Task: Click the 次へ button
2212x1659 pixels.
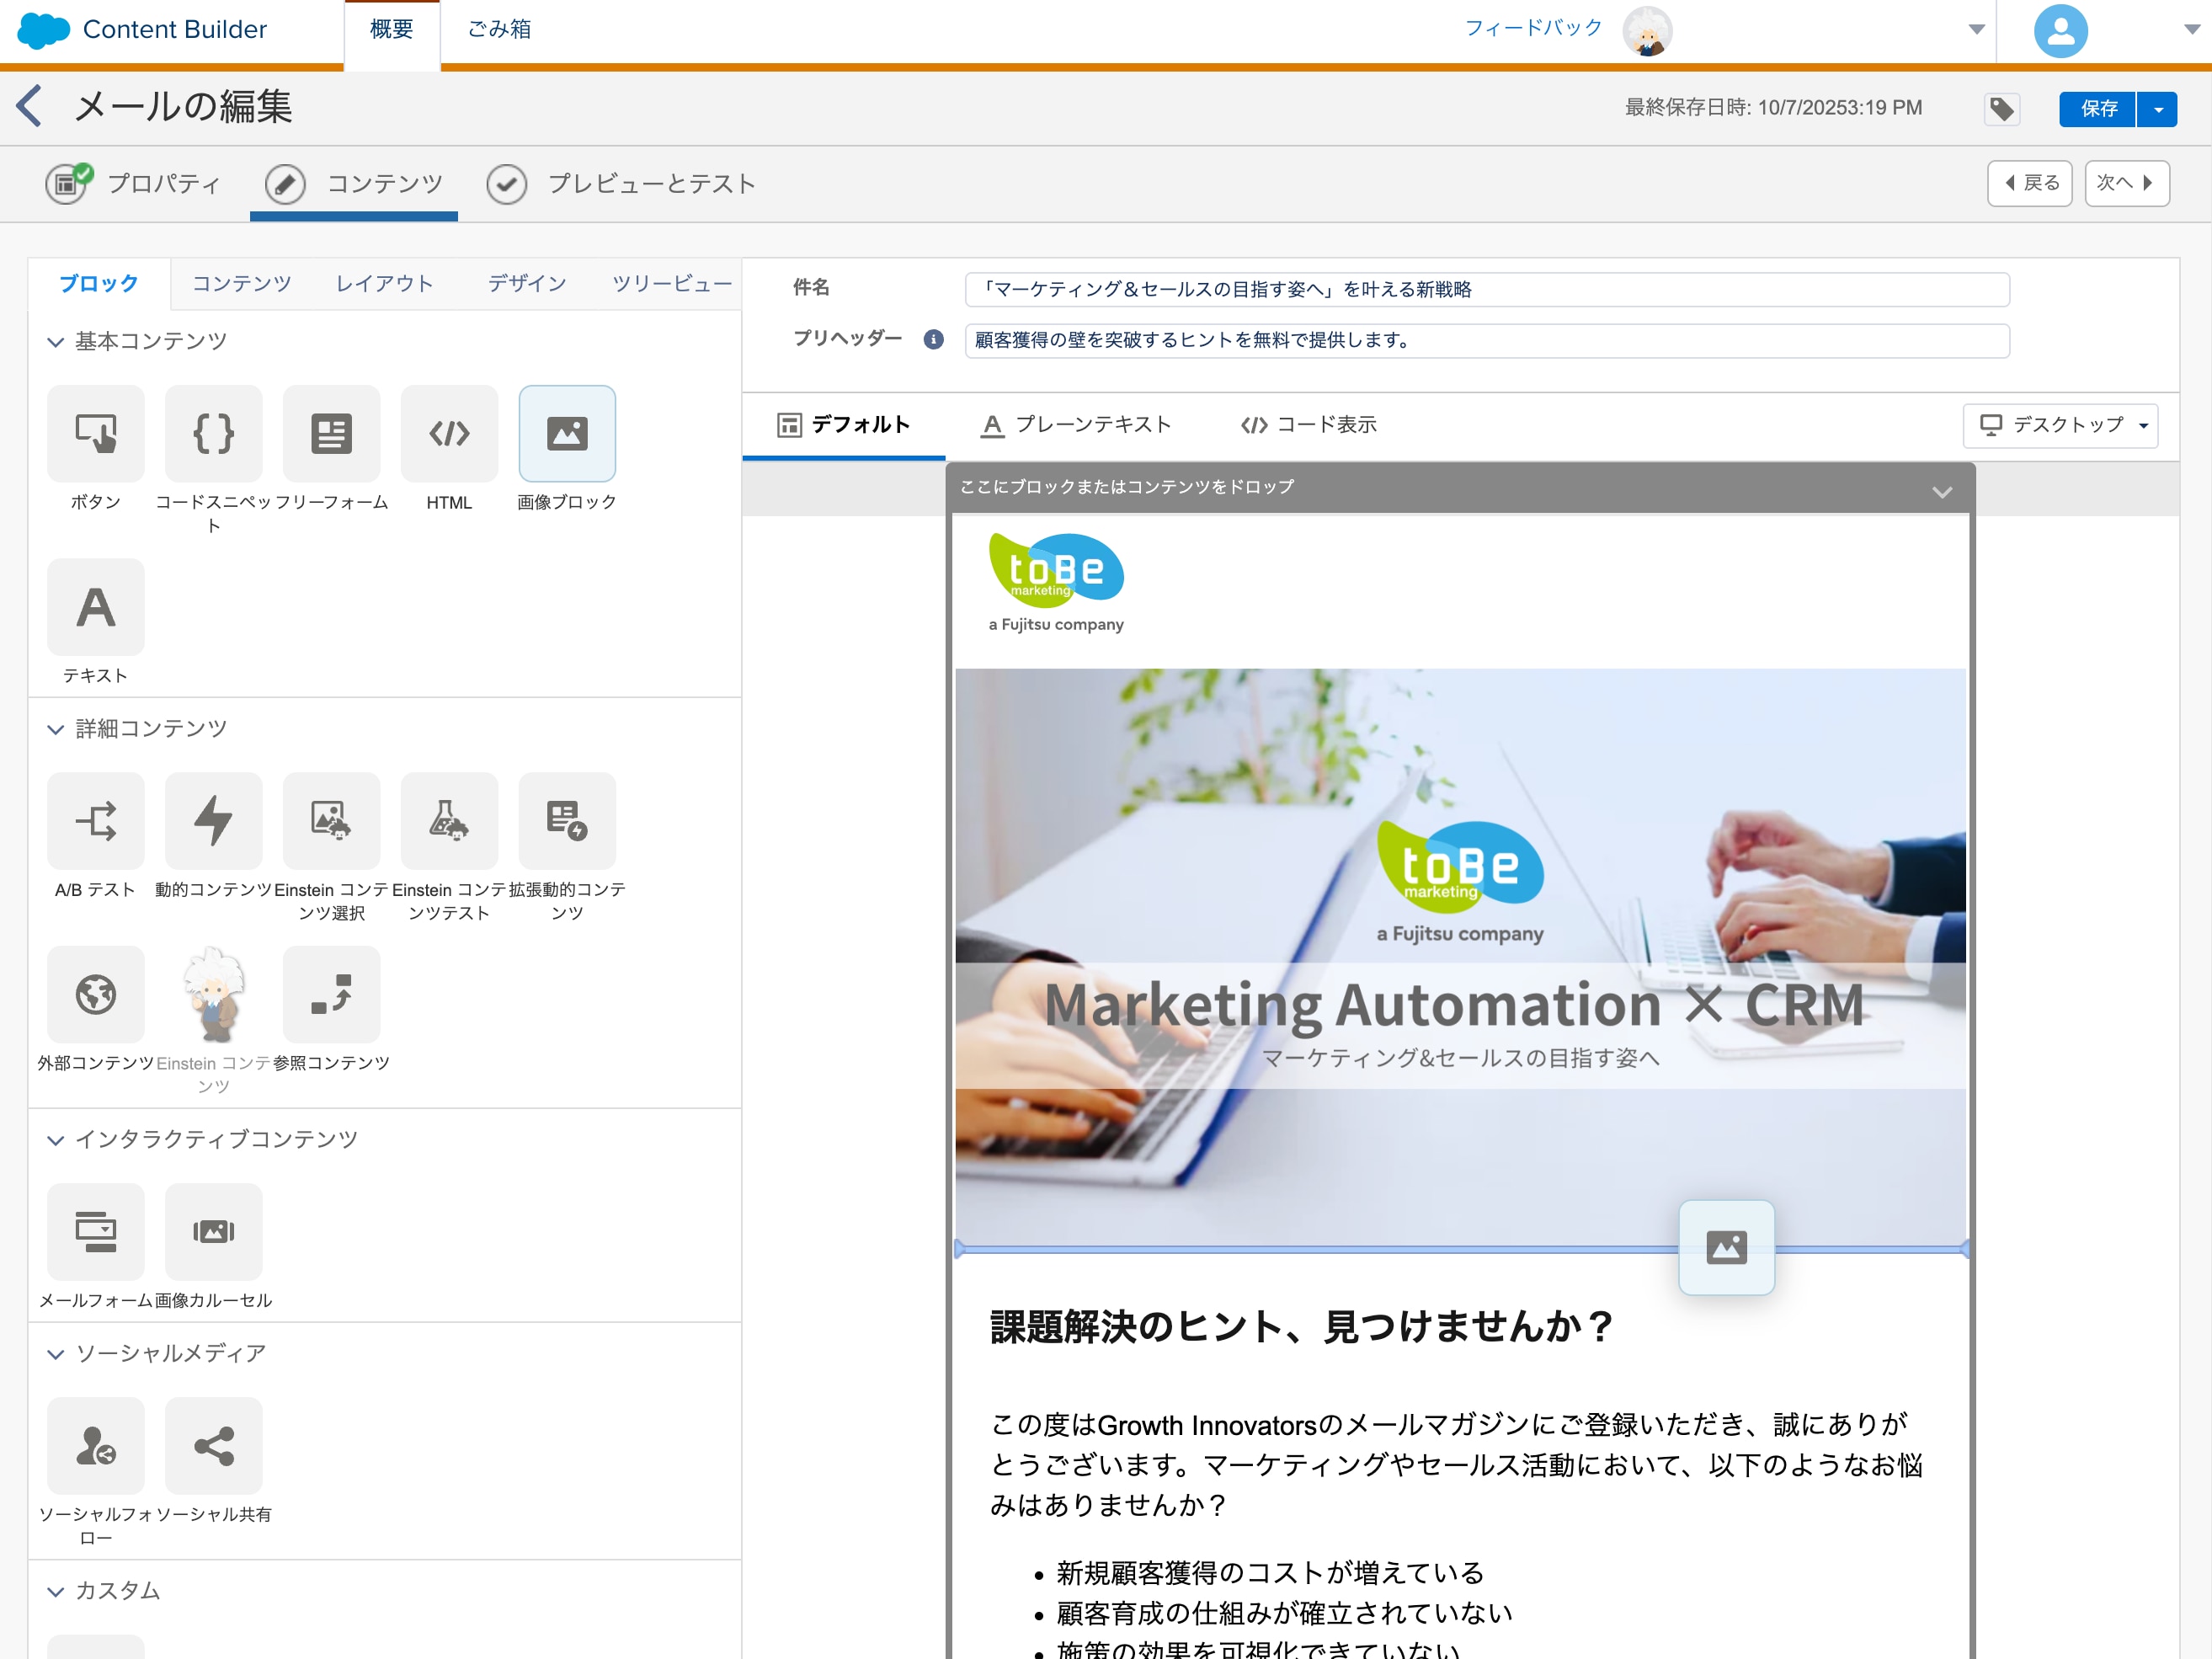Action: click(2125, 183)
